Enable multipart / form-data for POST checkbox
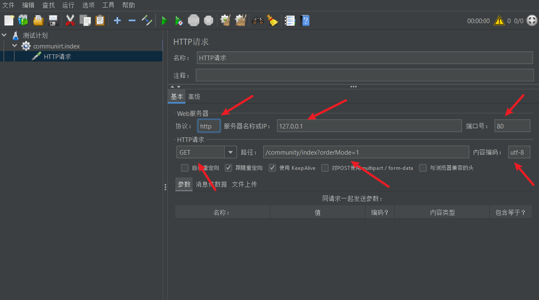 (325, 168)
